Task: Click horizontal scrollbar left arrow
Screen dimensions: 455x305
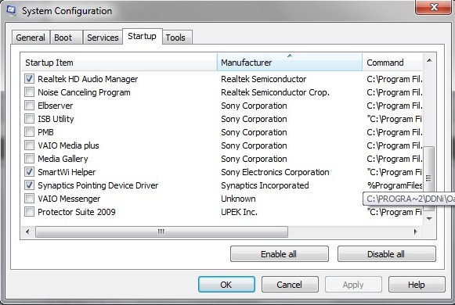Action: (x=27, y=231)
